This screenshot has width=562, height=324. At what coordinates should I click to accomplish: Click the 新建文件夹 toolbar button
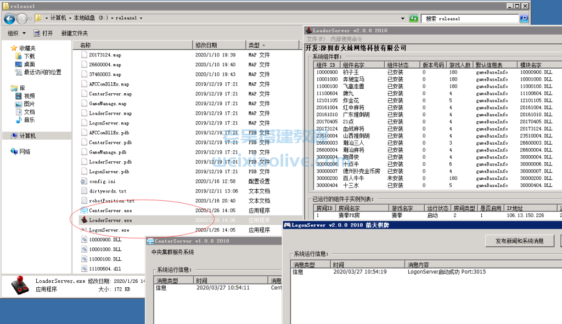(75, 33)
